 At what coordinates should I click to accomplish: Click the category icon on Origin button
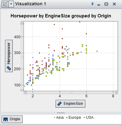pos(6,119)
